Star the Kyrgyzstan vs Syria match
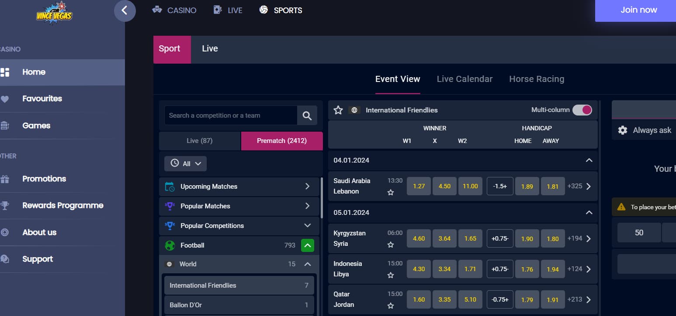 391,245
